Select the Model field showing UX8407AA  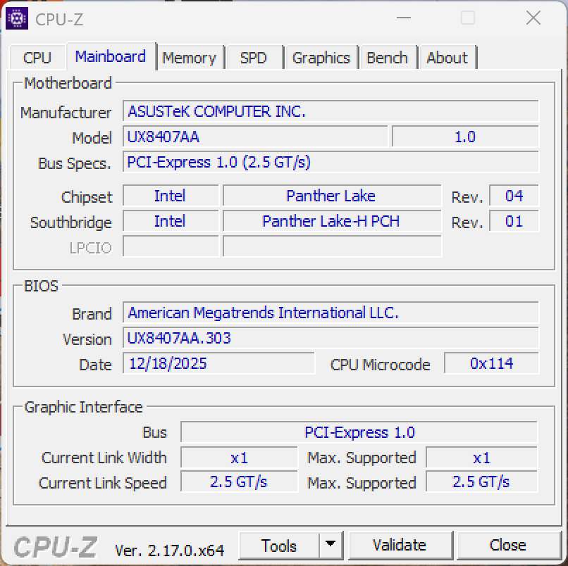pyautogui.click(x=255, y=137)
